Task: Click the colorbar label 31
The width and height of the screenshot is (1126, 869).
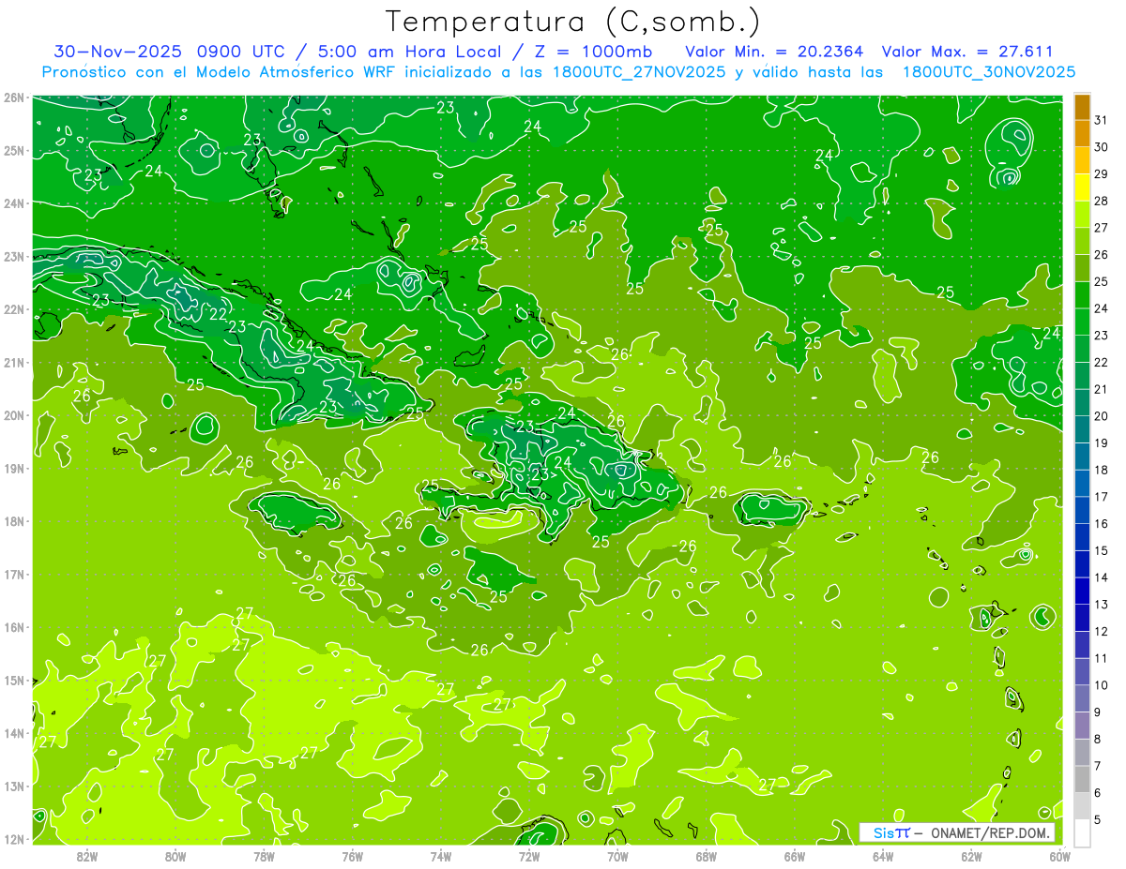Action: point(1102,121)
